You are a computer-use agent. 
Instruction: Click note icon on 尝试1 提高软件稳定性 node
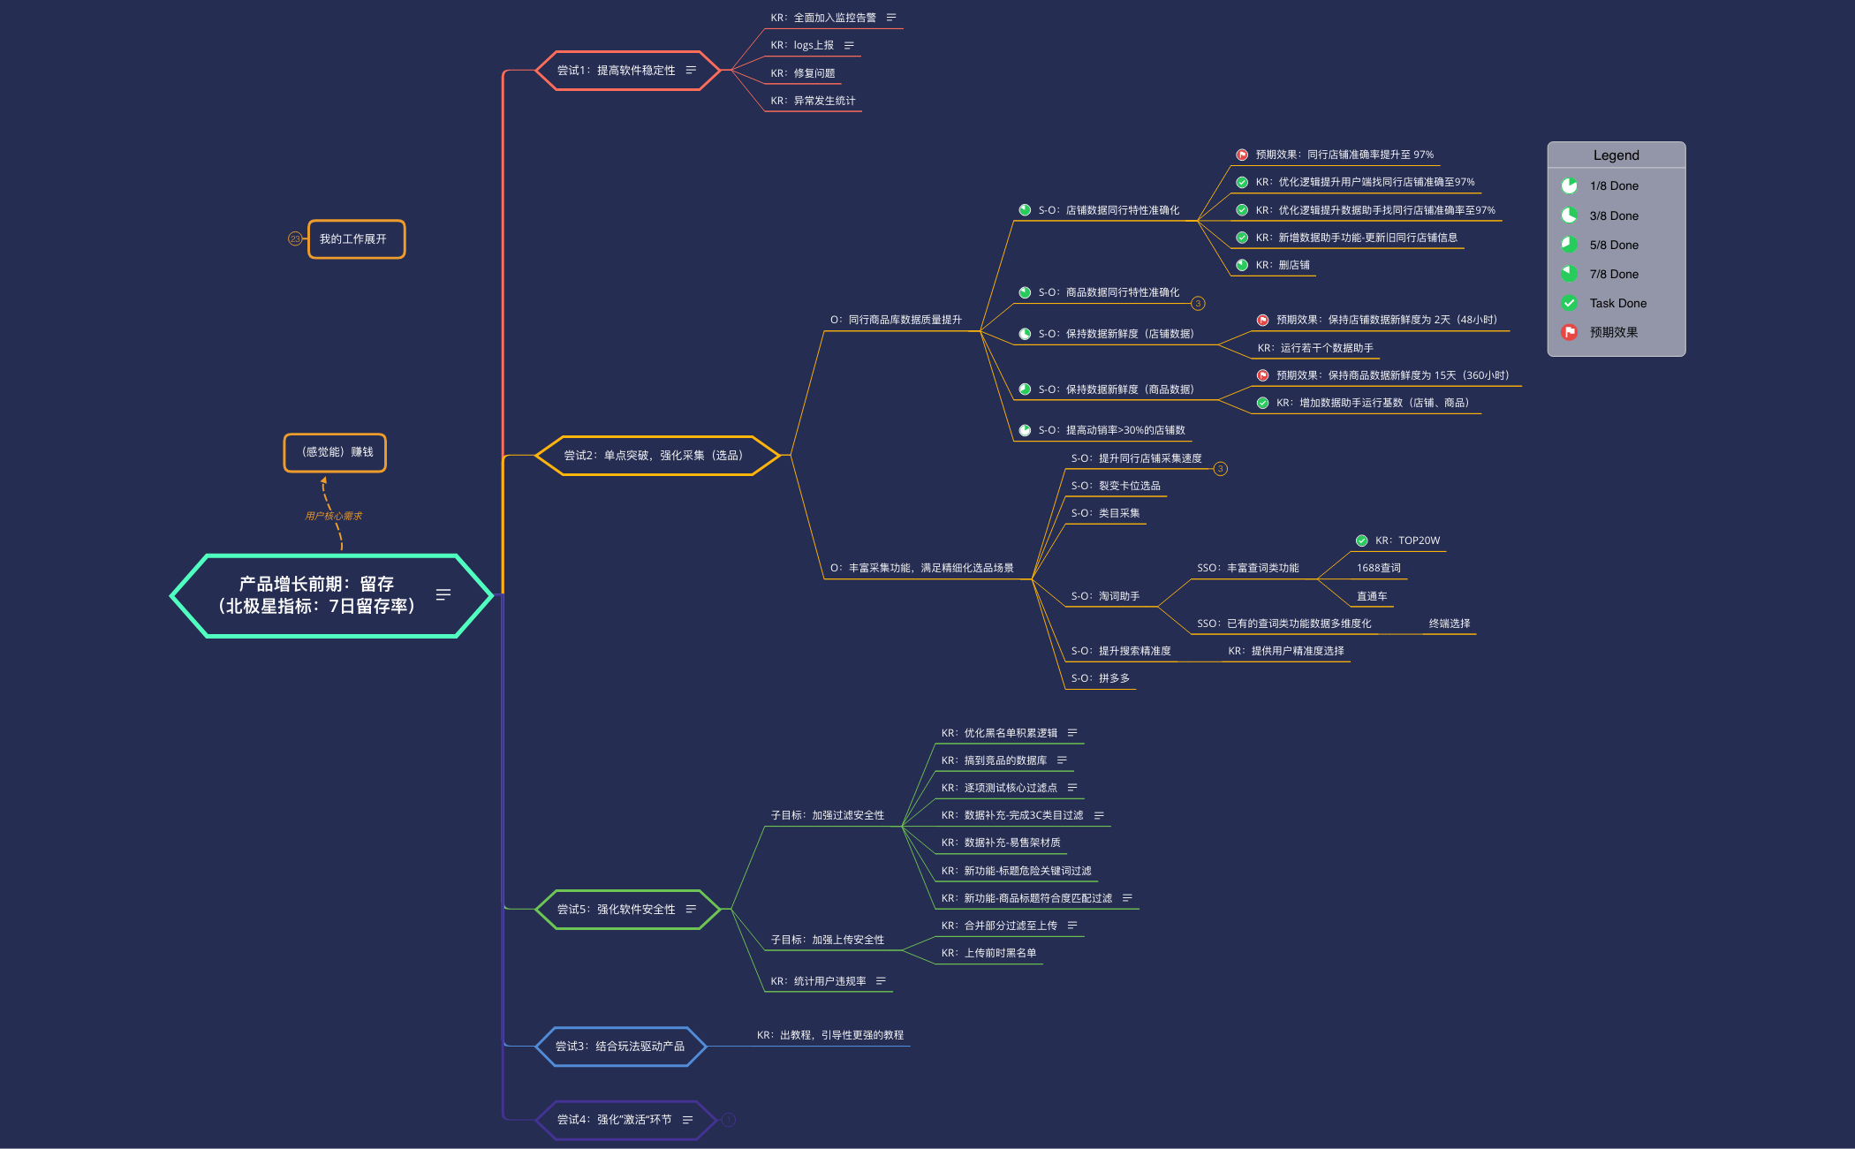[x=691, y=70]
